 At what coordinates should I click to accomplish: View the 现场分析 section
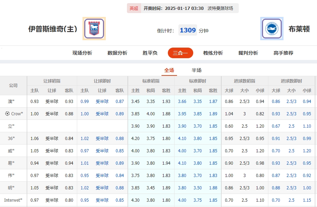81,52
